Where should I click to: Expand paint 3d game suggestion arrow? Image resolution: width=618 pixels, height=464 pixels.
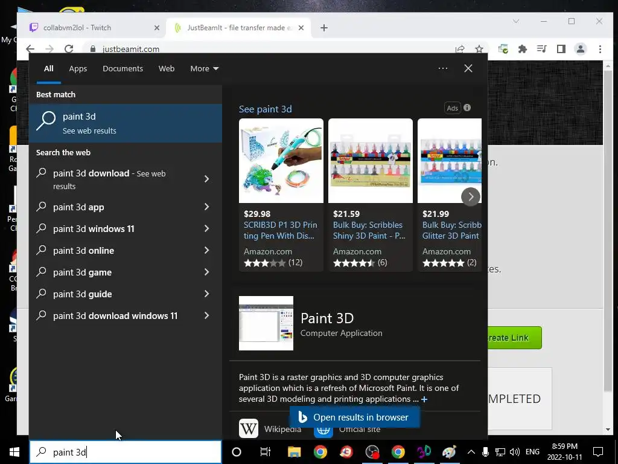click(x=206, y=272)
